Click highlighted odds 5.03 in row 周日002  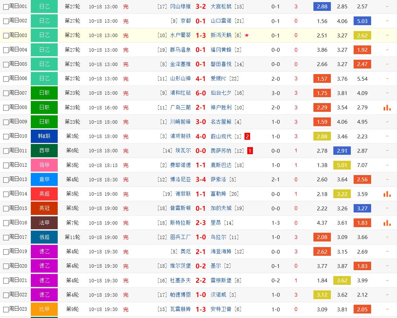(x=362, y=21)
